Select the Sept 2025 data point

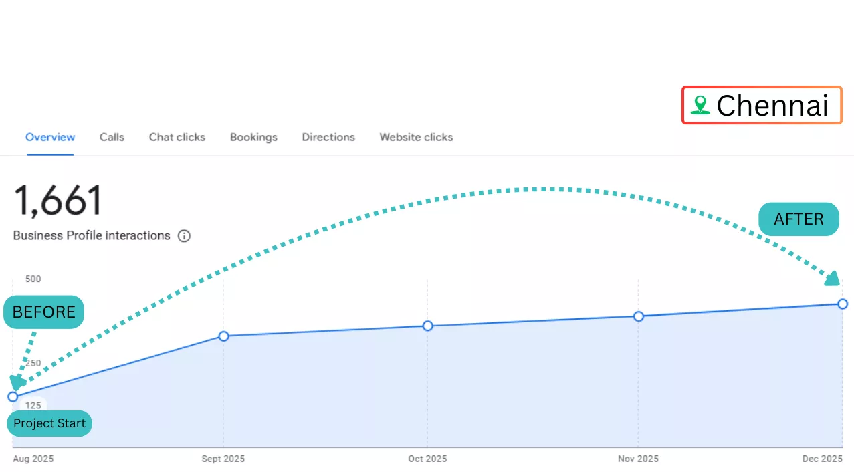[x=223, y=336]
